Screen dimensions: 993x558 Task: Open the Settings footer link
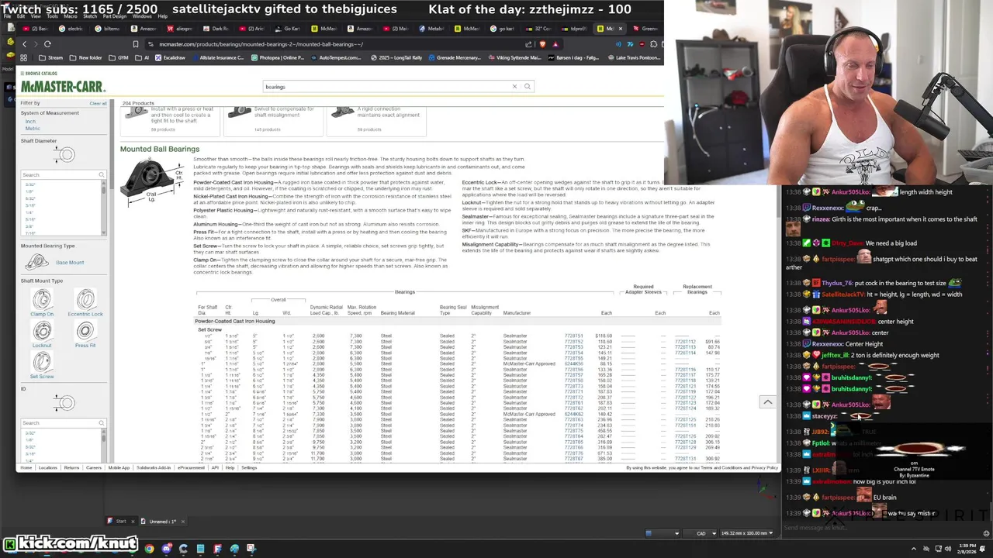point(249,467)
